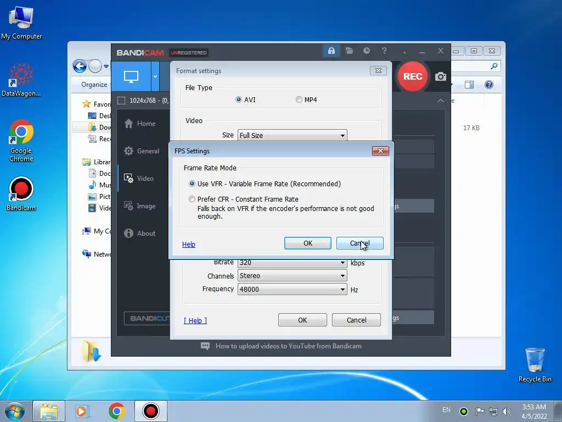Viewport: 562px width, 422px height.
Task: Open Windows Media Player taskbar icon
Action: 82,411
